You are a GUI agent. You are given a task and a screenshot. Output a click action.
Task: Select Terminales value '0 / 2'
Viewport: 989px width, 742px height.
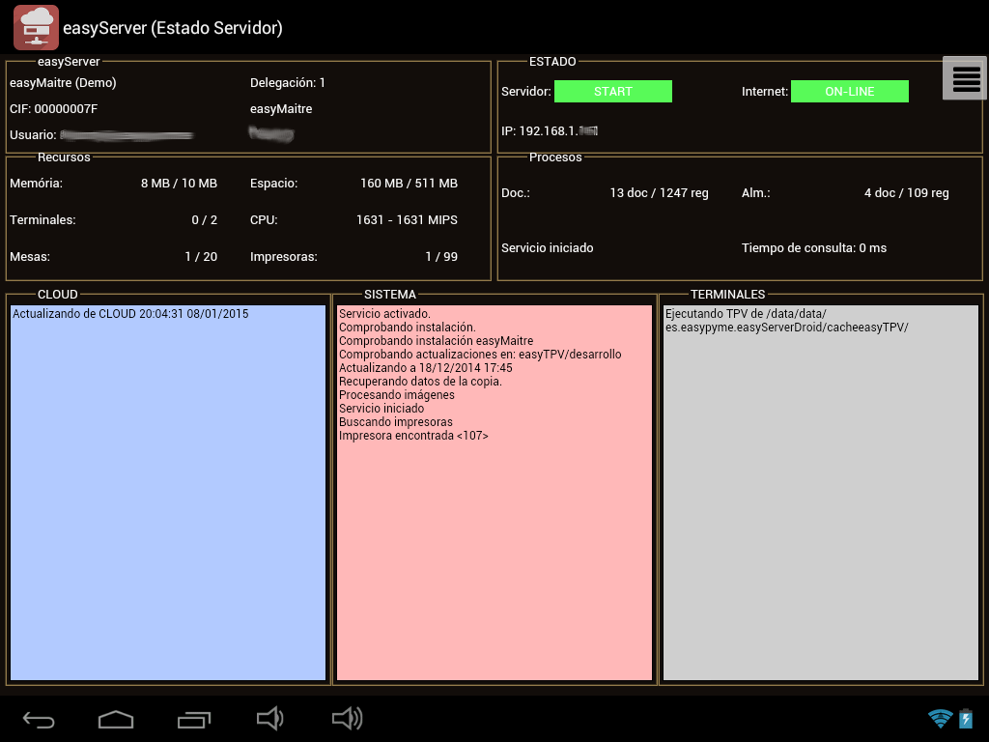click(205, 220)
